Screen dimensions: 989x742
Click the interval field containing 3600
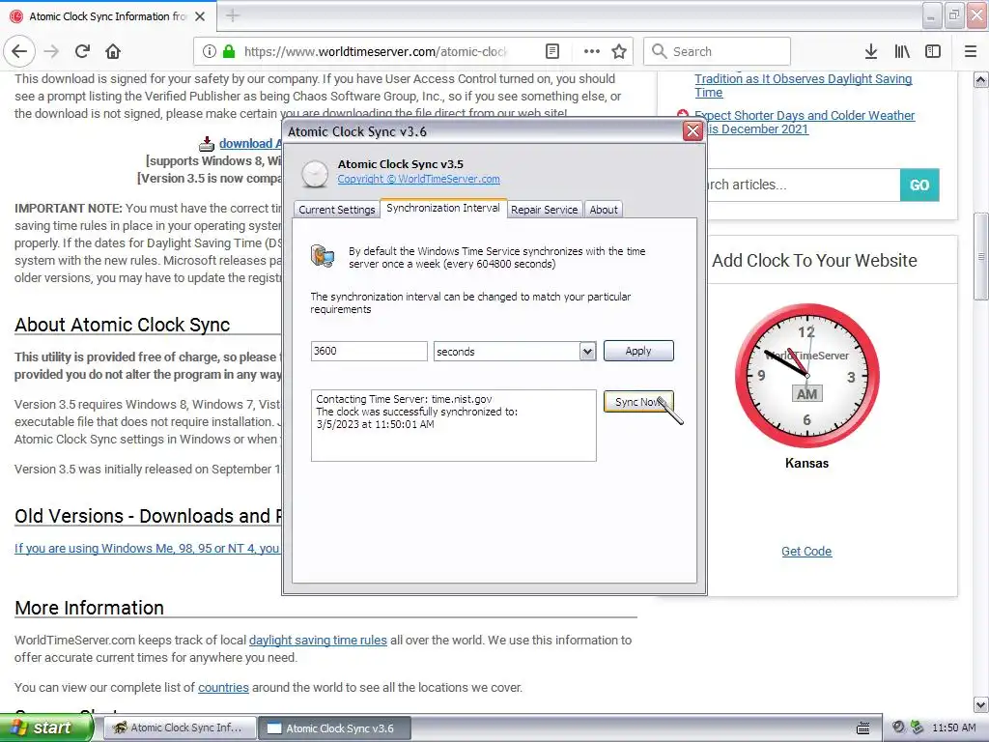click(x=369, y=351)
